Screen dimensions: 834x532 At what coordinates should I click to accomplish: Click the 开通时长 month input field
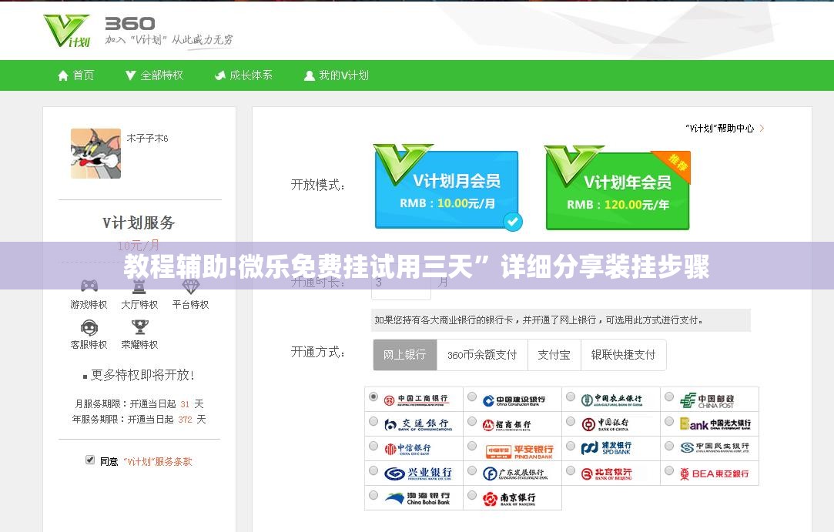400,283
